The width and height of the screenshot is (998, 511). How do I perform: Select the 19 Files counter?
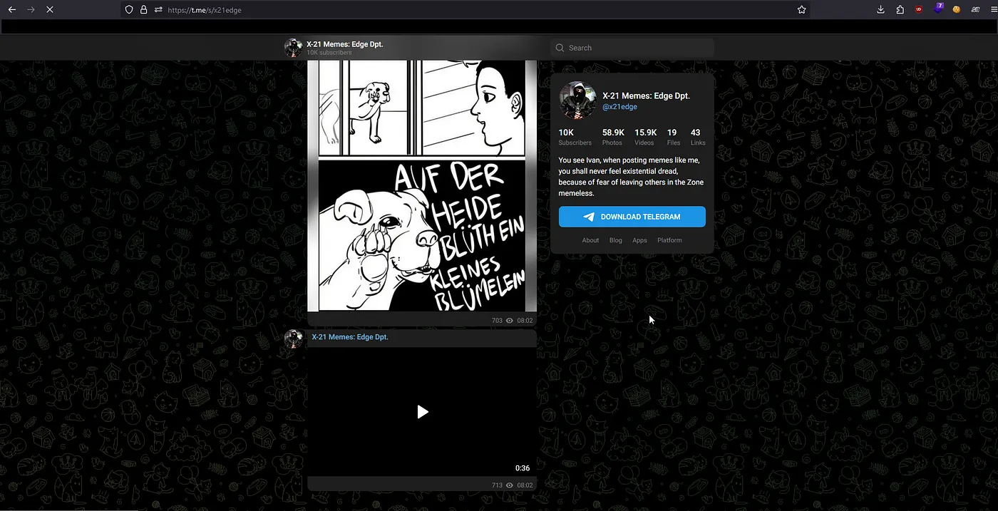point(673,137)
